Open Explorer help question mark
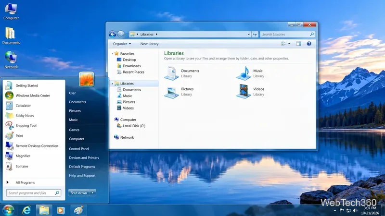 [309, 44]
